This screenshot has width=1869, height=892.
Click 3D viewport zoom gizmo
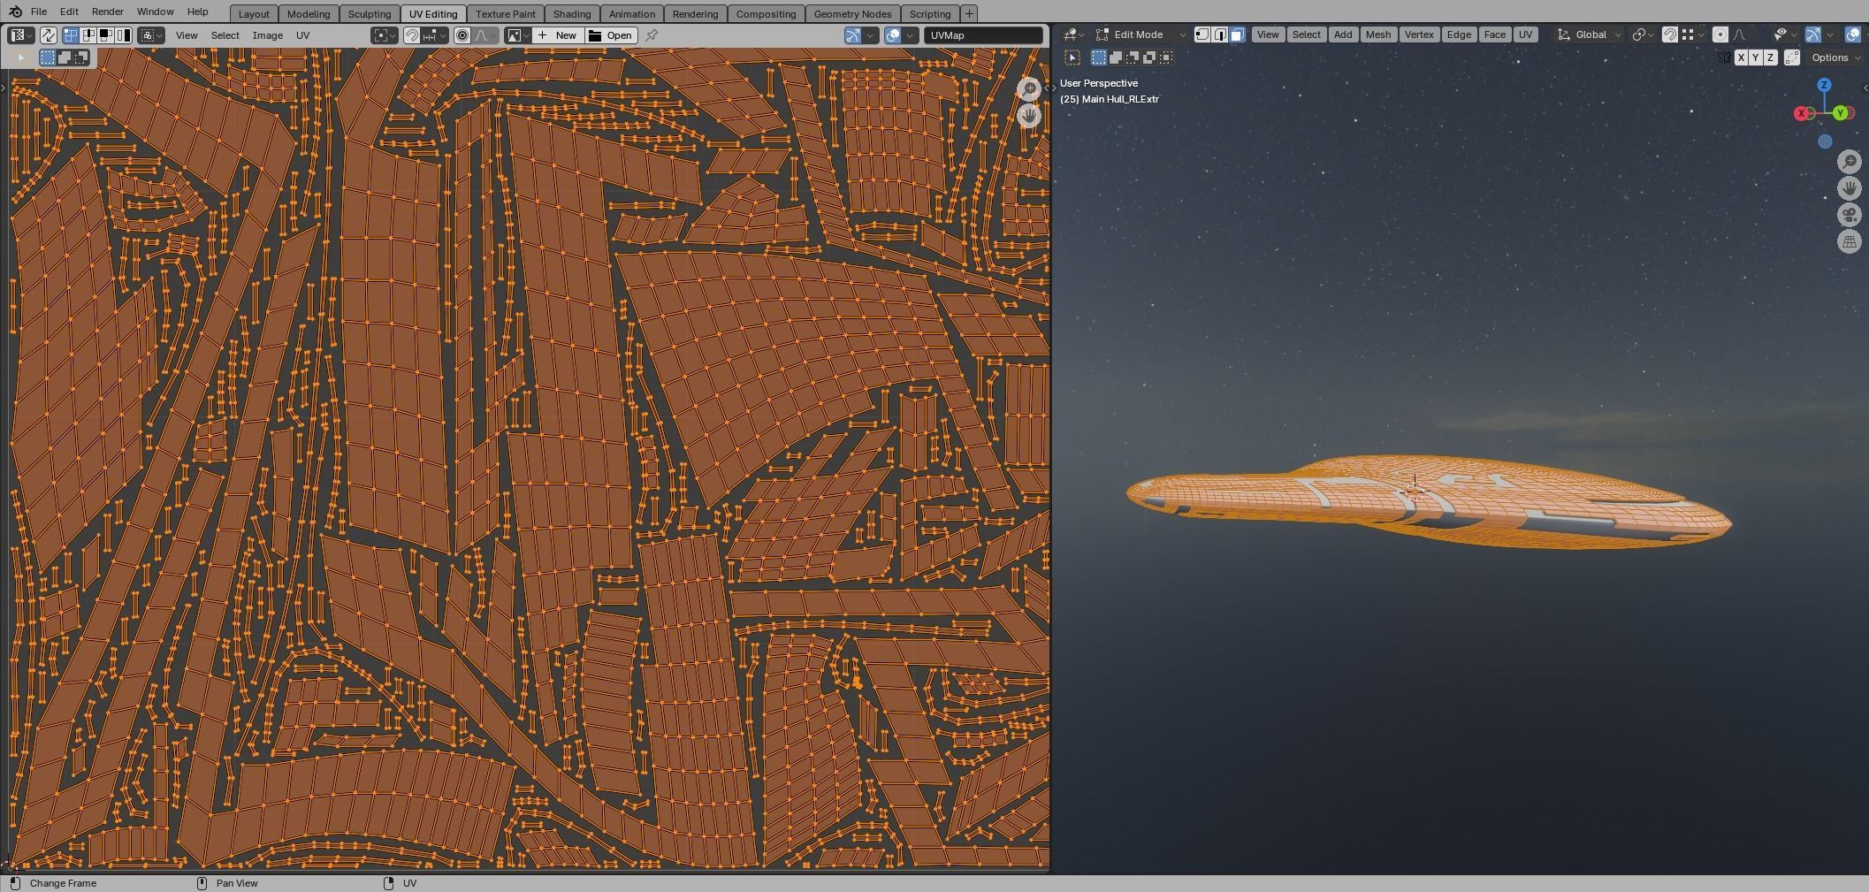coord(1849,162)
